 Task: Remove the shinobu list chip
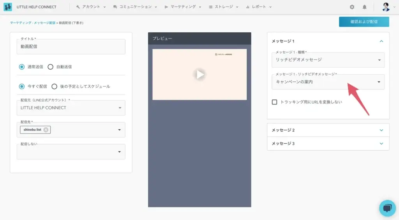tap(46, 130)
